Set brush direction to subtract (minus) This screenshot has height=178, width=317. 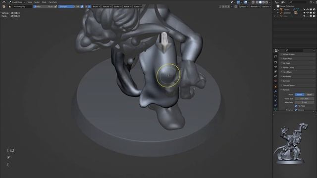[89, 6]
